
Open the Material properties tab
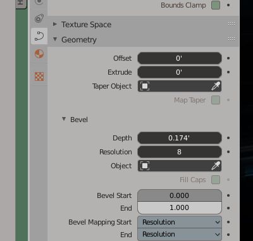39,54
